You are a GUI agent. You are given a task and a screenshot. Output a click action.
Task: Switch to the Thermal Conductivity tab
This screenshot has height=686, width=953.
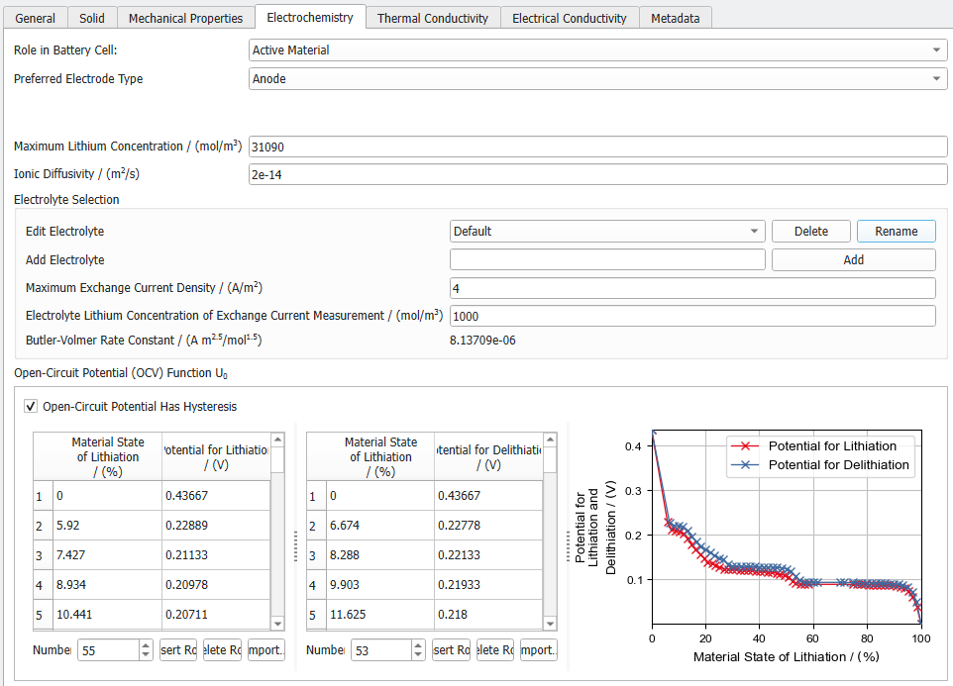[x=433, y=18]
